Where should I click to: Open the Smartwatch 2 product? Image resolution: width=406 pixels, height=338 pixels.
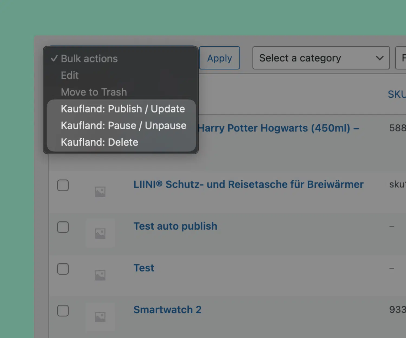pyautogui.click(x=168, y=310)
